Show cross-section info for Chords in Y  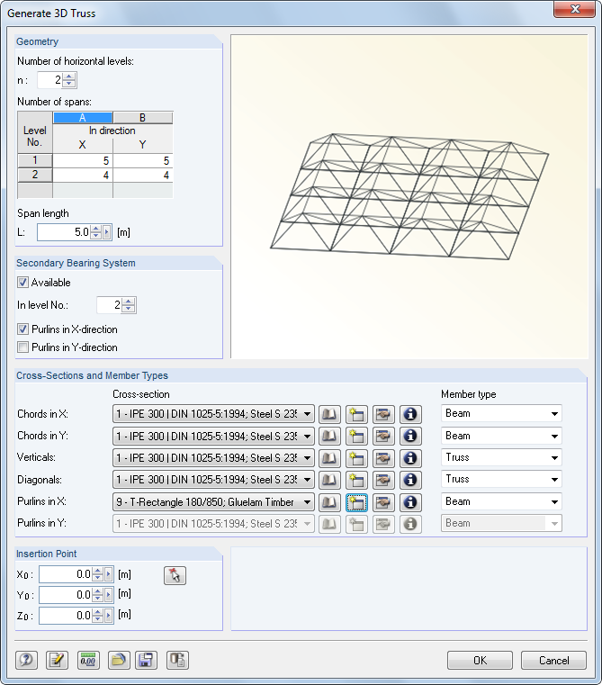click(x=410, y=436)
